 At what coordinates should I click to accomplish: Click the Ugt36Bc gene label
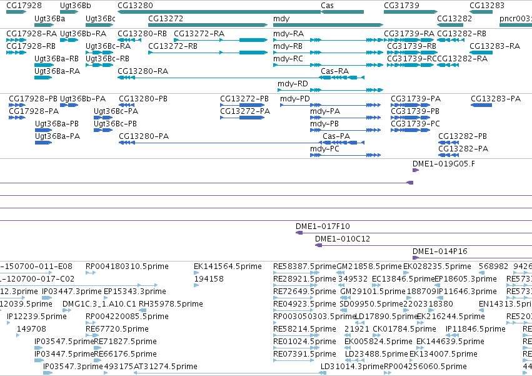pyautogui.click(x=101, y=18)
